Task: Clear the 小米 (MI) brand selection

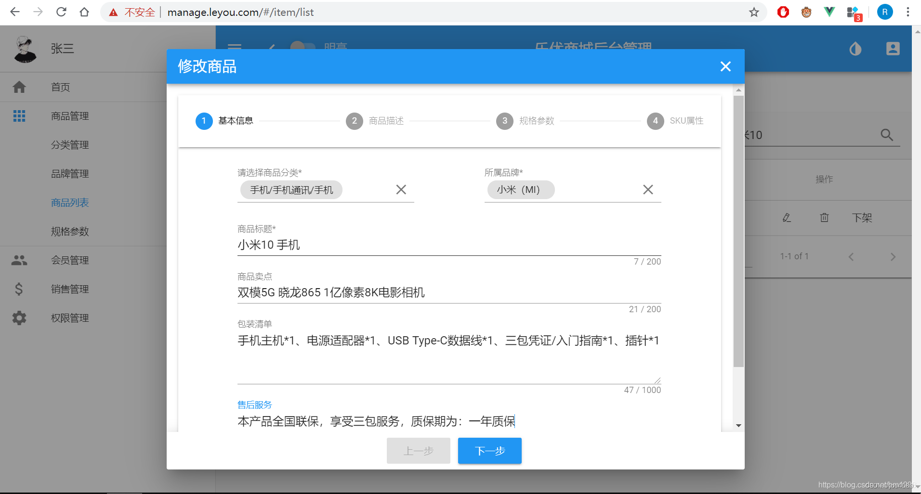Action: tap(648, 190)
